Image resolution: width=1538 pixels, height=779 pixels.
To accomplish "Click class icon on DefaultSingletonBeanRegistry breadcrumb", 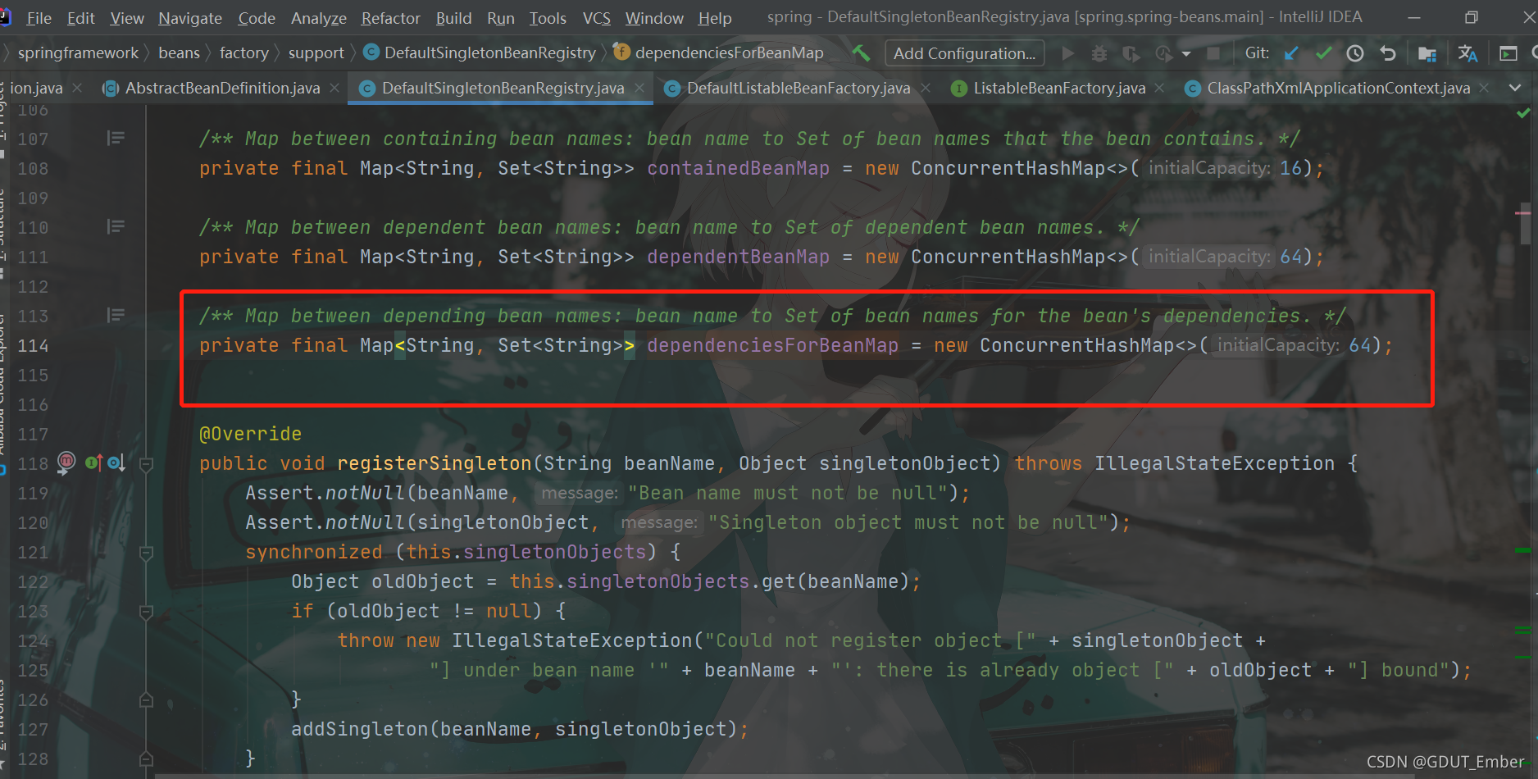I will pyautogui.click(x=371, y=52).
